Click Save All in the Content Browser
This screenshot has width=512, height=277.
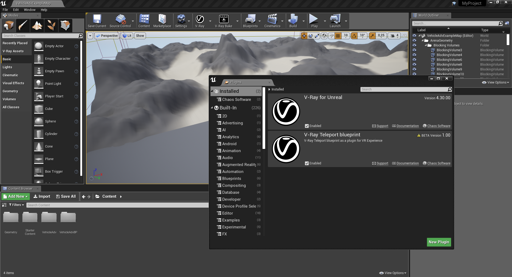coord(66,196)
